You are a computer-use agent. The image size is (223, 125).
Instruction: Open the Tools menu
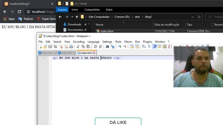[118, 42]
